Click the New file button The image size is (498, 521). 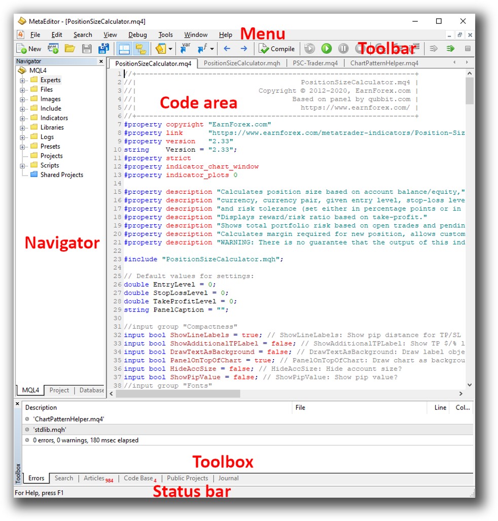coord(29,49)
